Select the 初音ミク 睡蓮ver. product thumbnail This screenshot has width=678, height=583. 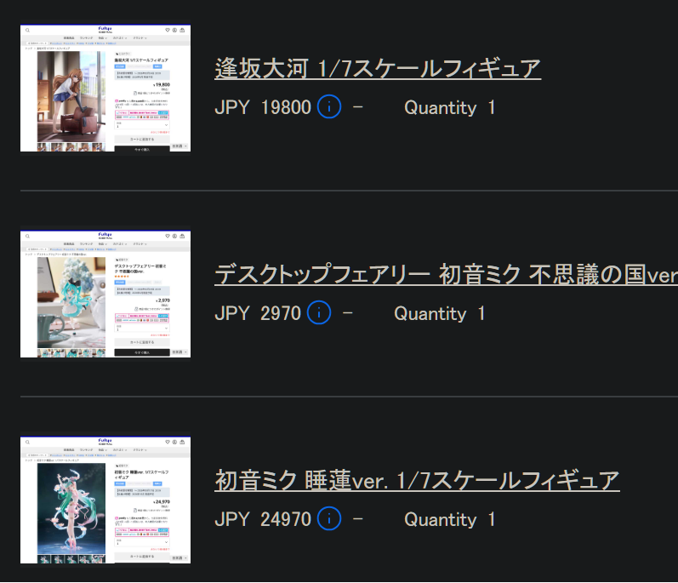[105, 500]
